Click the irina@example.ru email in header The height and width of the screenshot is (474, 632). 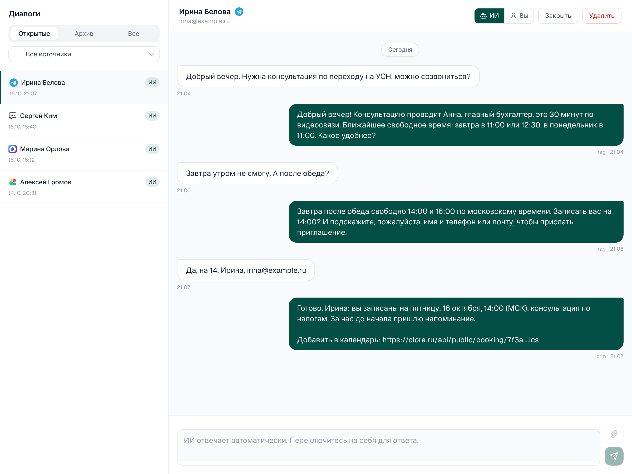click(204, 21)
